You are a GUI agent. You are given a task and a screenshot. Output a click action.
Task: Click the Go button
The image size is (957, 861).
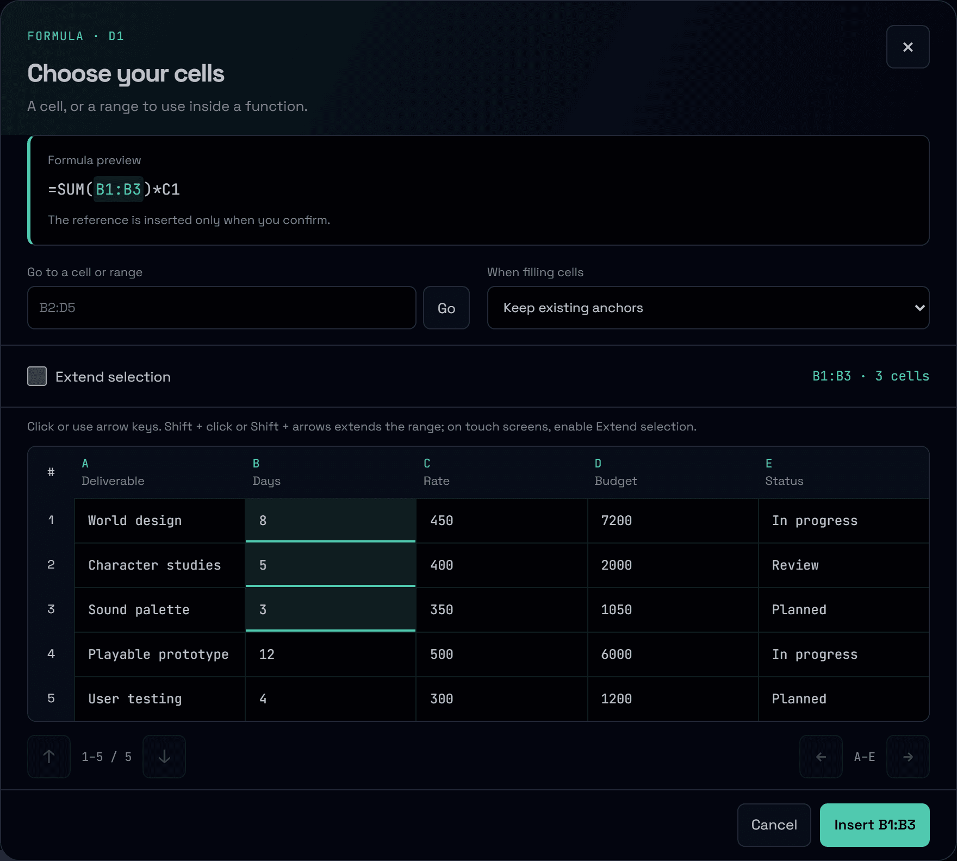tap(446, 308)
